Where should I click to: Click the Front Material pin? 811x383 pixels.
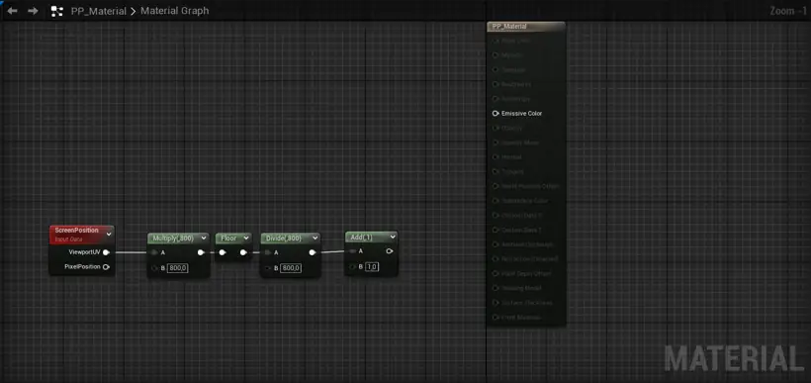click(x=496, y=317)
